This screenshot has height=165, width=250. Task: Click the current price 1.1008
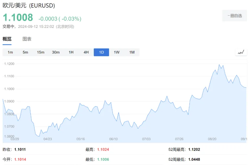coord(18,18)
